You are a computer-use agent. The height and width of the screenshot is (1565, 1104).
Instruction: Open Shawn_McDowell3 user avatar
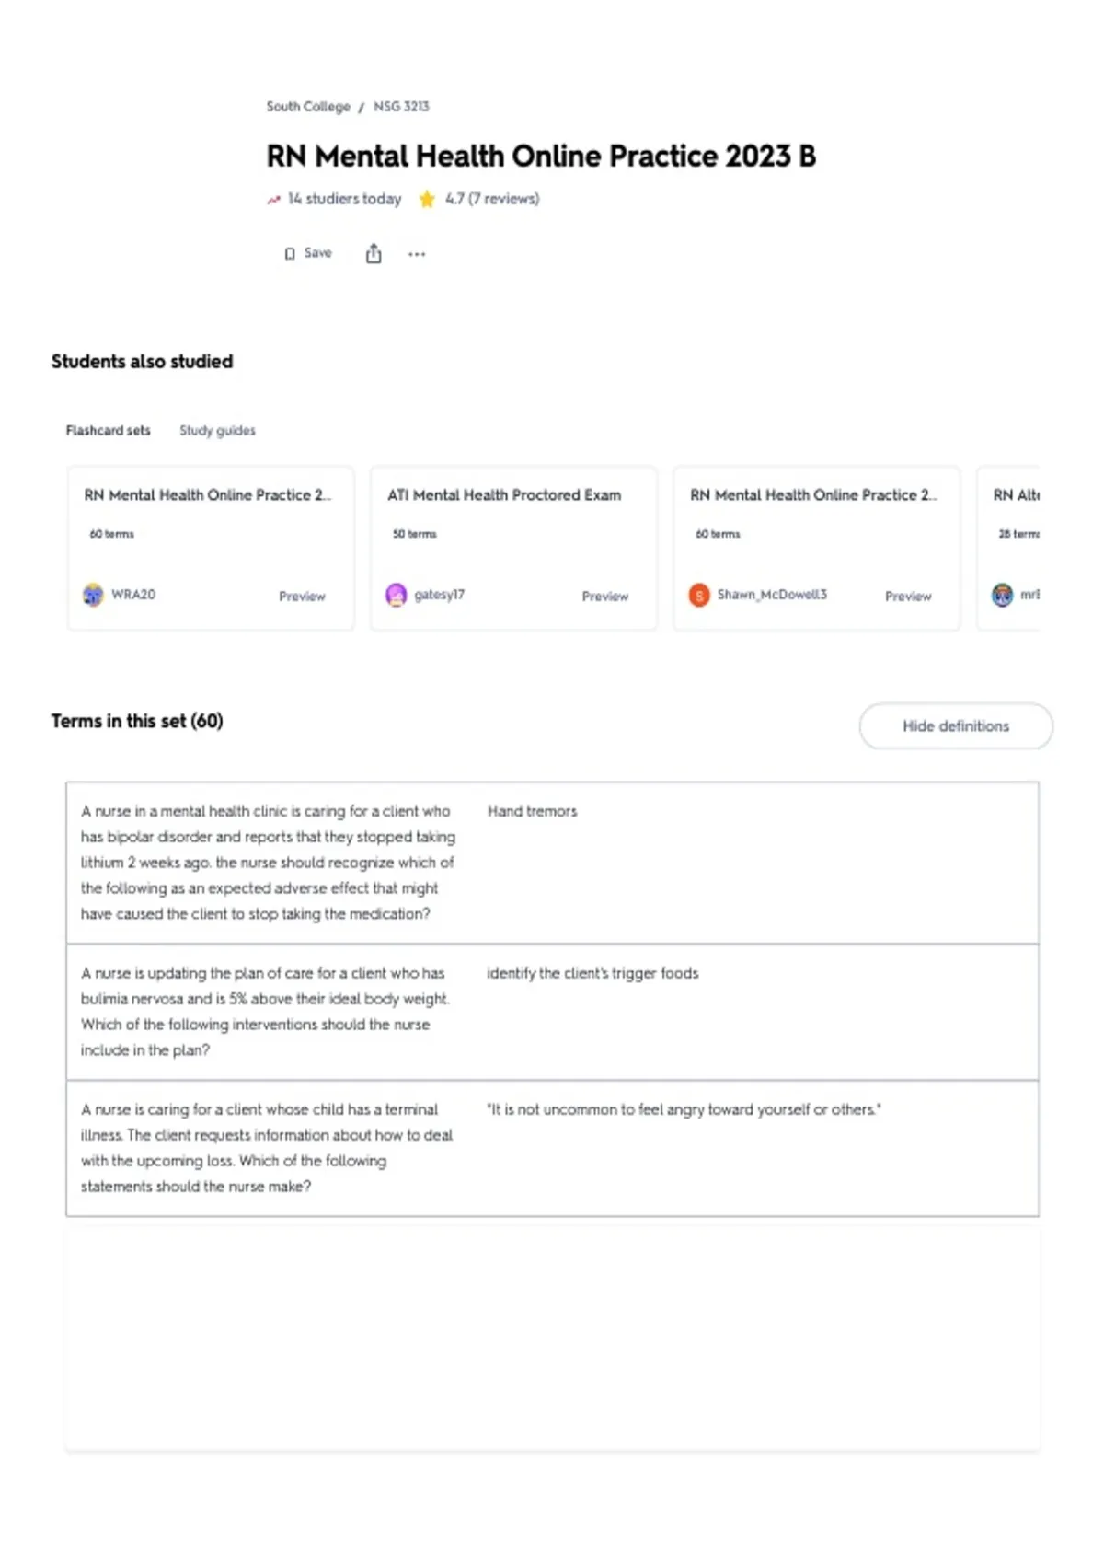coord(699,595)
